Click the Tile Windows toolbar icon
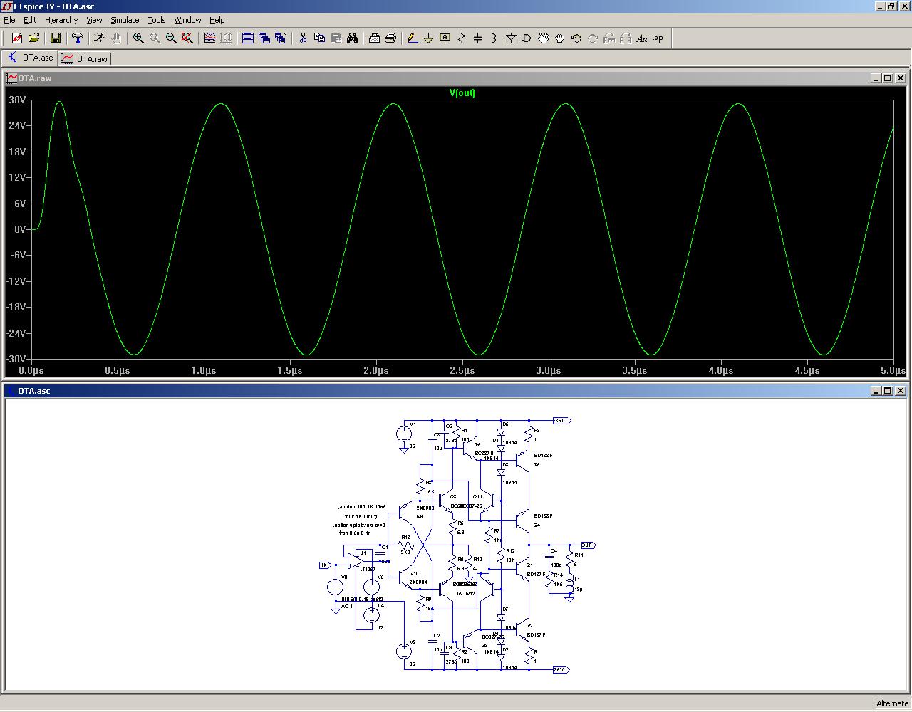Viewport: 912px width, 712px height. [248, 38]
